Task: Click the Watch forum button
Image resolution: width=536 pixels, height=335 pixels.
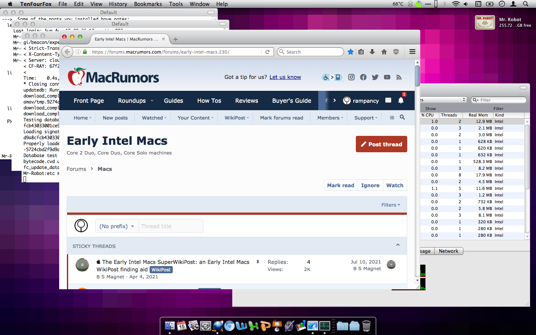Action: [395, 185]
